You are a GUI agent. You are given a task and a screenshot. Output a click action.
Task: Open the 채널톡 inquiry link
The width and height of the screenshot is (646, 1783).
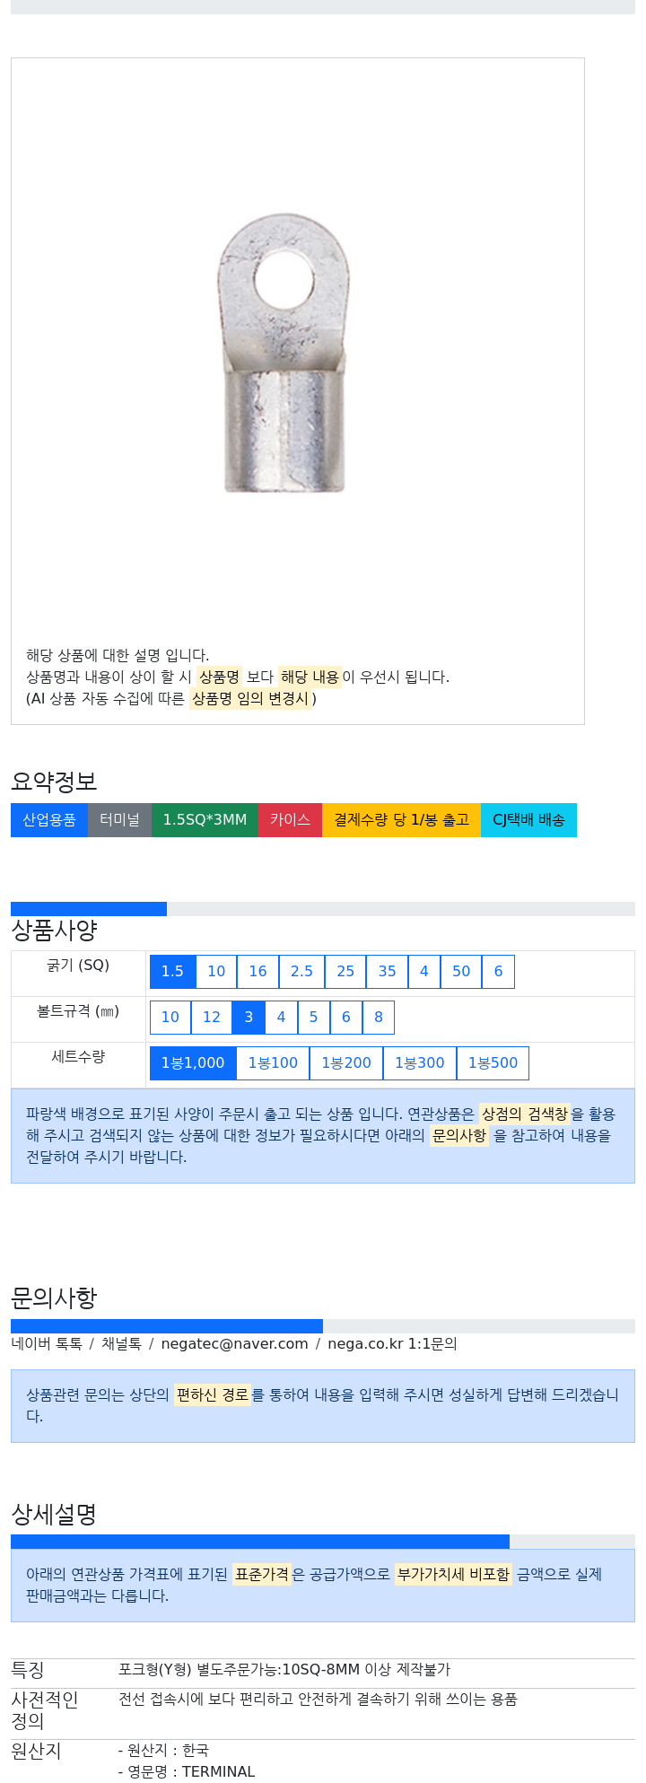tap(121, 1344)
